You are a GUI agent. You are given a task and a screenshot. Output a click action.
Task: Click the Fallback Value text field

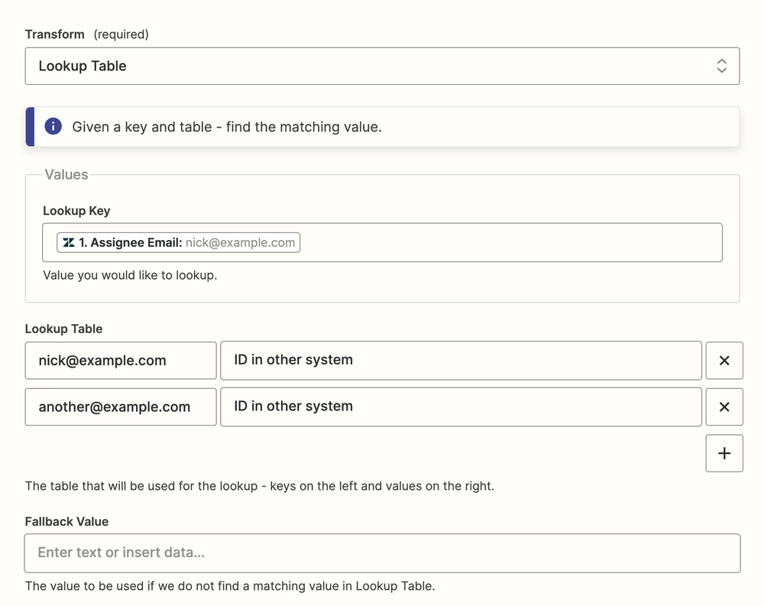(382, 553)
